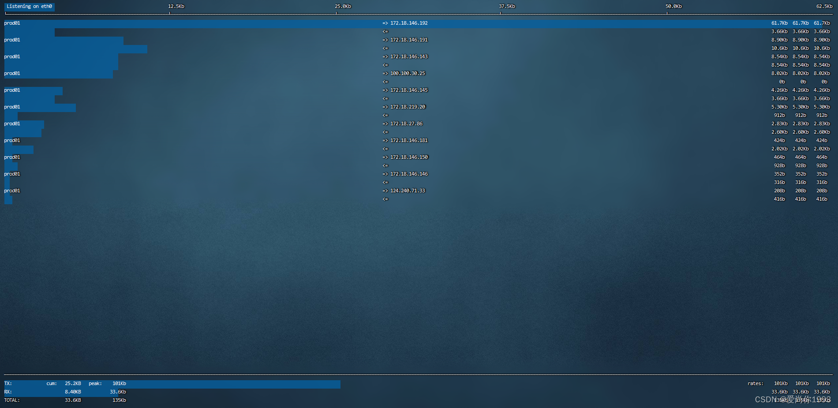Click the TOTAL: label in footer
Screen dimensions: 838x408
click(x=12, y=400)
